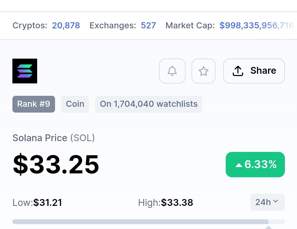
Task: Click the chevron next to 24h
Action: click(x=276, y=201)
